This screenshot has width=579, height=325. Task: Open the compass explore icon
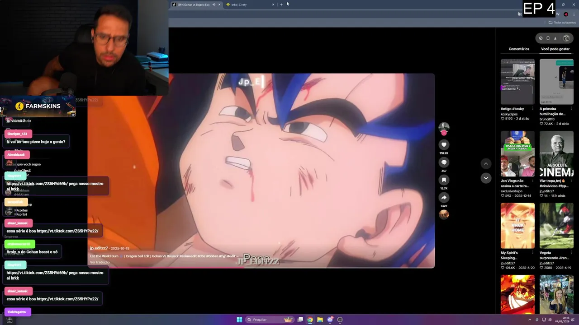(541, 38)
